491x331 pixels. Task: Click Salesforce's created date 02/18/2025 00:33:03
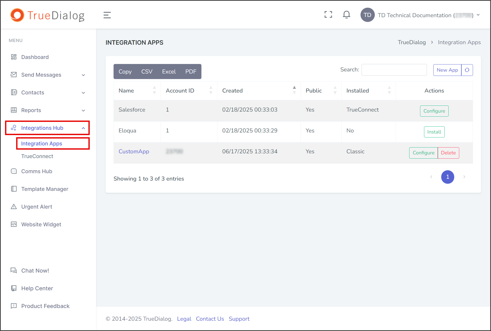(250, 110)
